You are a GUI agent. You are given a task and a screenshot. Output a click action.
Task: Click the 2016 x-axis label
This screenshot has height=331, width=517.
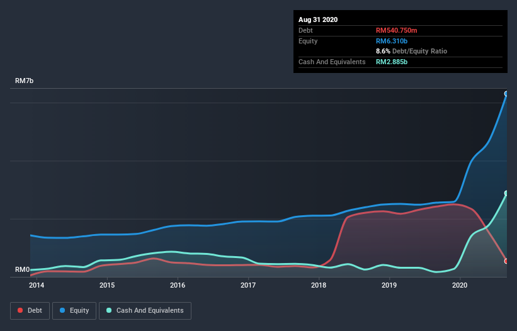[x=178, y=285]
